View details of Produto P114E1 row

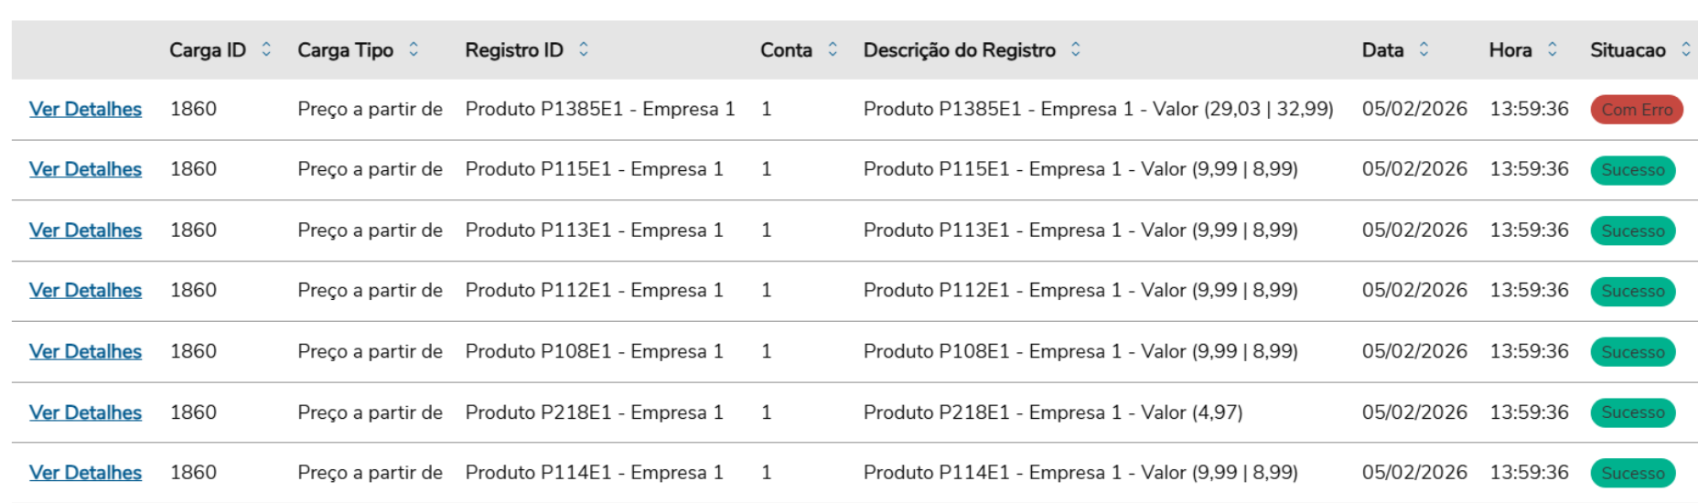pyautogui.click(x=85, y=473)
